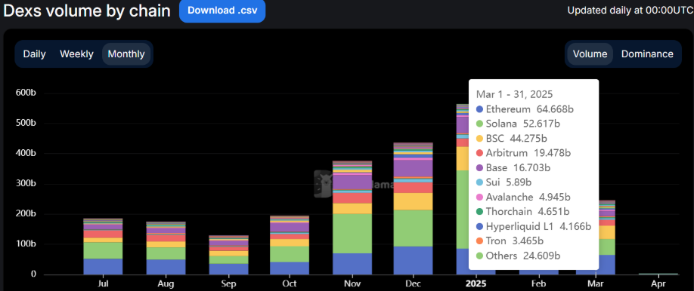Viewport: 694px width, 291px height.
Task: Click the Base 16.703b tooltip row
Action: point(514,168)
